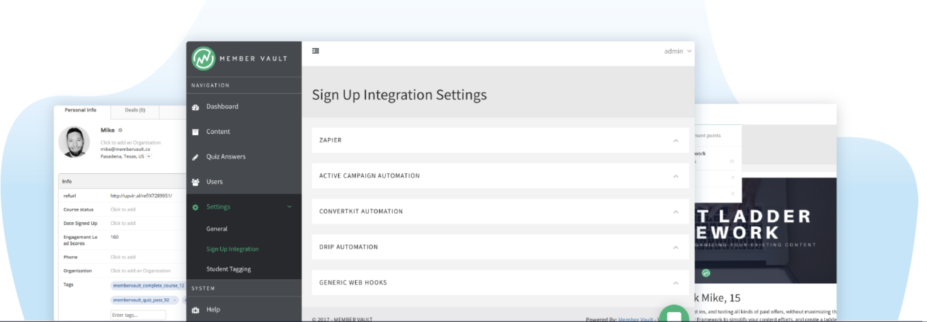Expand the Generic Web Hooks chevron

676,283
